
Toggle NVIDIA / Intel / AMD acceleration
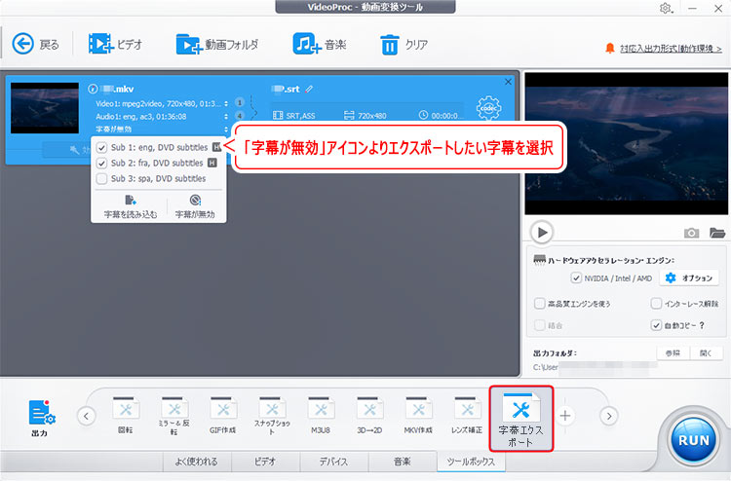pos(576,277)
